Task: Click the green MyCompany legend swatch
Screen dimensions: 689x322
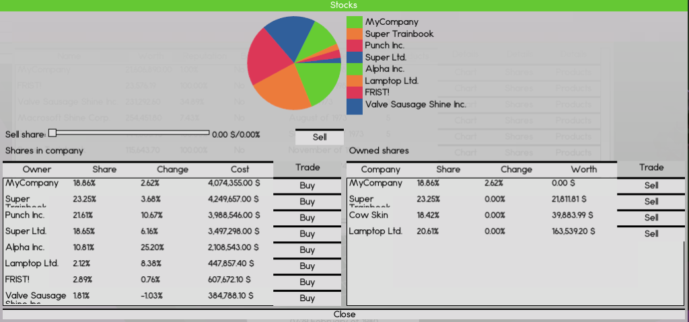Action: [354, 22]
